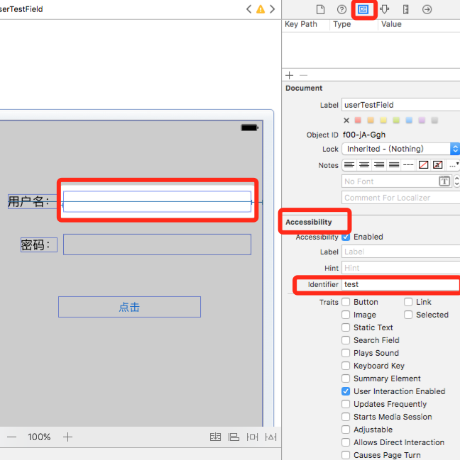Select the red label color swatch

(358, 120)
